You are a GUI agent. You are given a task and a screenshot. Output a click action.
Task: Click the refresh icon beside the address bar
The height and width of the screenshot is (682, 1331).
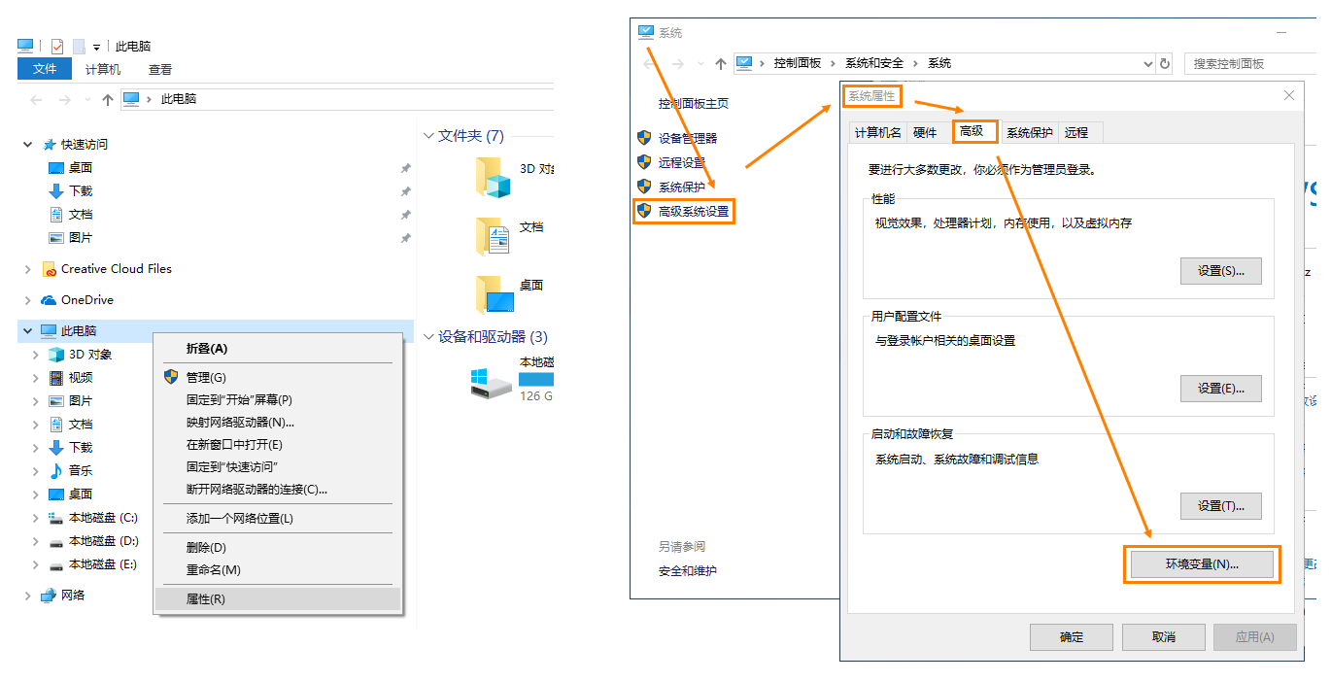click(1165, 63)
